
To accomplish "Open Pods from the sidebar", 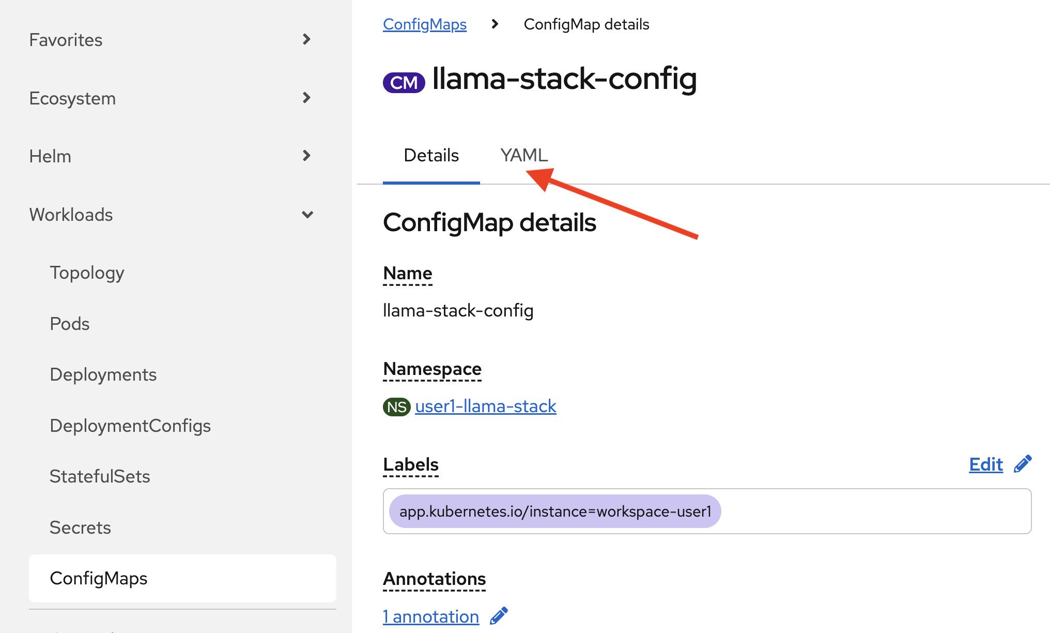I will [x=69, y=323].
